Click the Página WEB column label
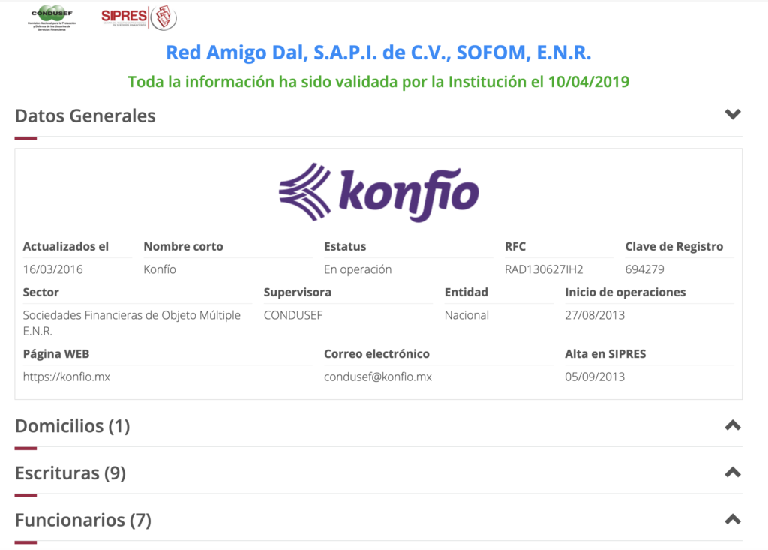This screenshot has width=768, height=550. 55,354
